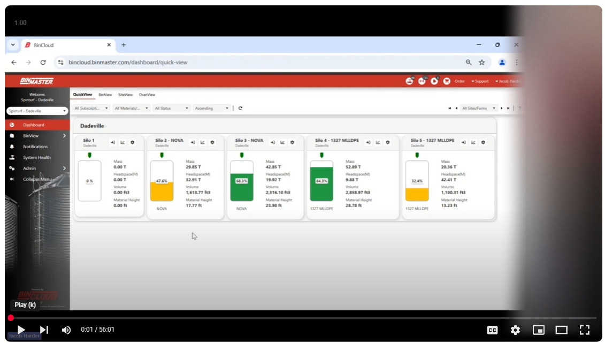The image size is (605, 344).
Task: View the trend chart for Silo 3 - NOVA
Action: coord(282,142)
